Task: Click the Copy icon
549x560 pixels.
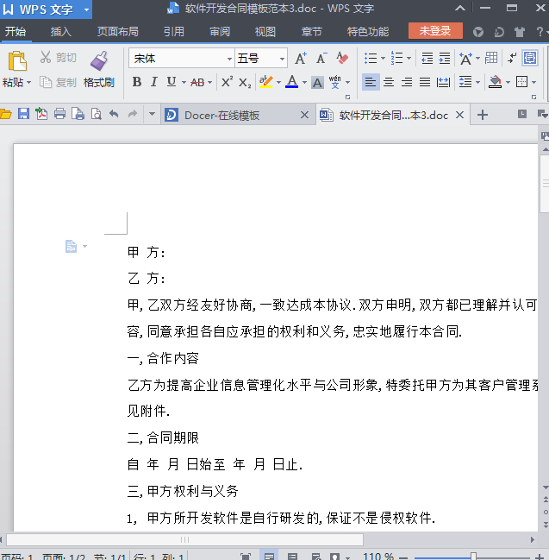Action: coord(46,83)
